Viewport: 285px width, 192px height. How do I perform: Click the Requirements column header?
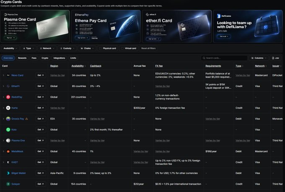pos(213,66)
